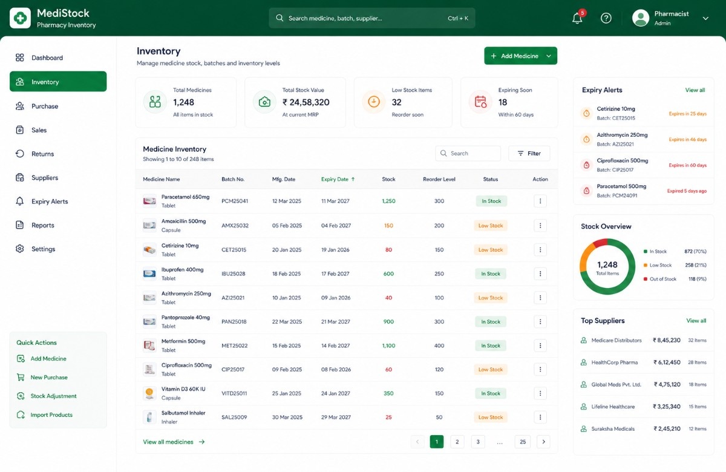Screen dimensions: 726x472
Task: Go to page 25
Action: click(x=523, y=442)
